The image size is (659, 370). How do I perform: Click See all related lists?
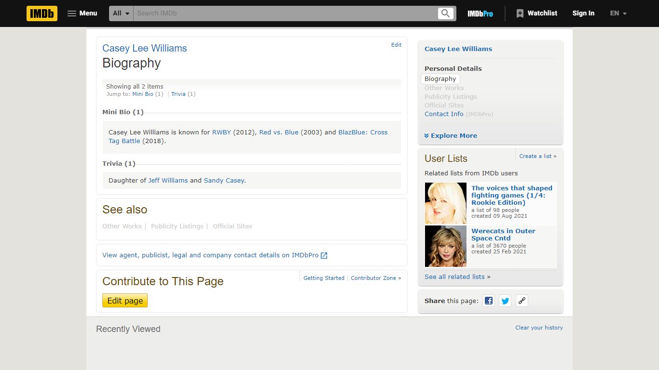[454, 277]
